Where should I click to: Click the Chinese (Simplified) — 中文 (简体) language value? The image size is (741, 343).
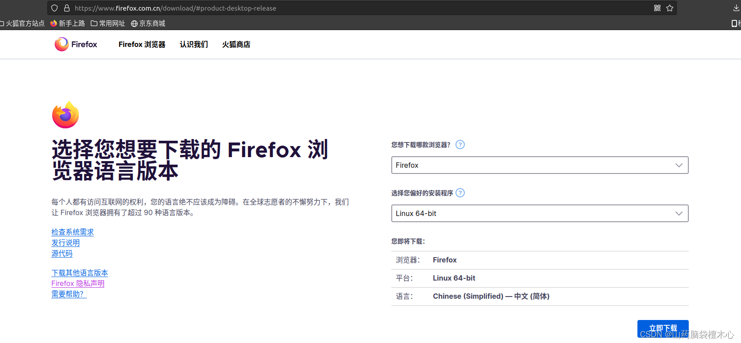tap(491, 296)
